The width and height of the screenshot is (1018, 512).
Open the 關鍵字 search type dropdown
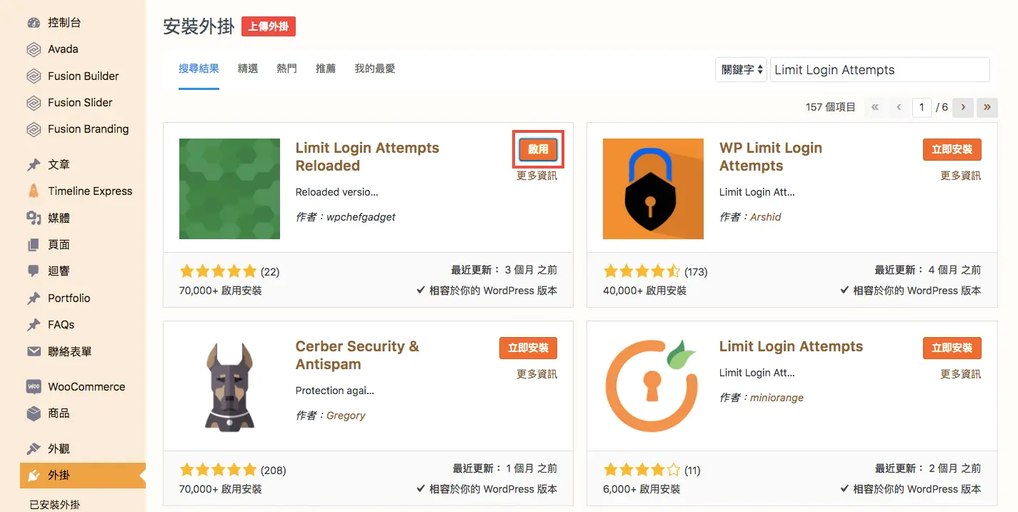click(x=741, y=70)
